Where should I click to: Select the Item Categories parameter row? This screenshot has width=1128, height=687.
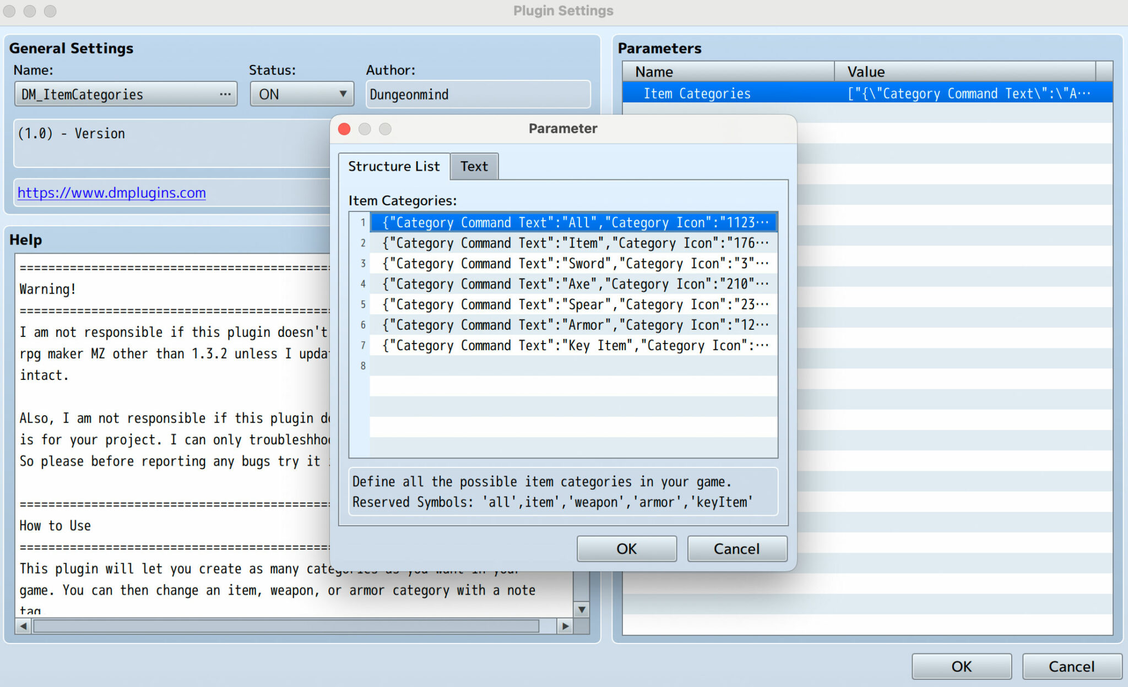click(x=867, y=93)
